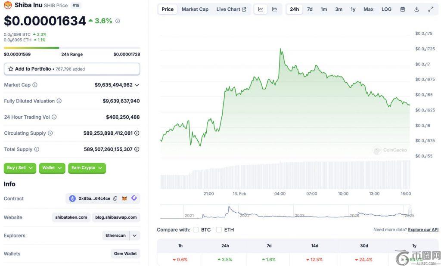Switch to Market Cap chart tab
The width and height of the screenshot is (441, 266).
click(x=195, y=9)
